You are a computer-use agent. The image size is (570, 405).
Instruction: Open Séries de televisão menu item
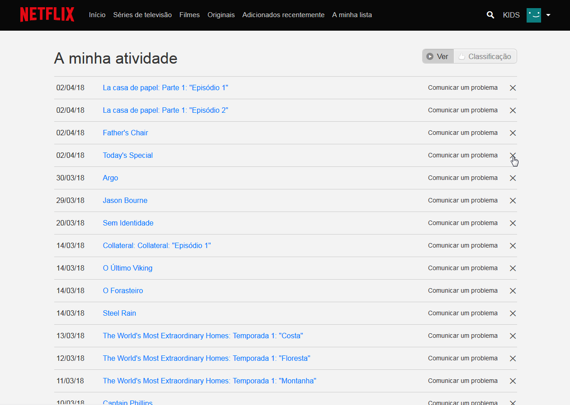pos(142,15)
